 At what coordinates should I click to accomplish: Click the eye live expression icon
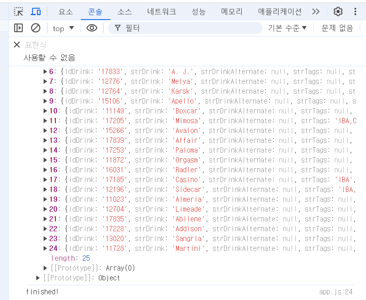(x=92, y=28)
